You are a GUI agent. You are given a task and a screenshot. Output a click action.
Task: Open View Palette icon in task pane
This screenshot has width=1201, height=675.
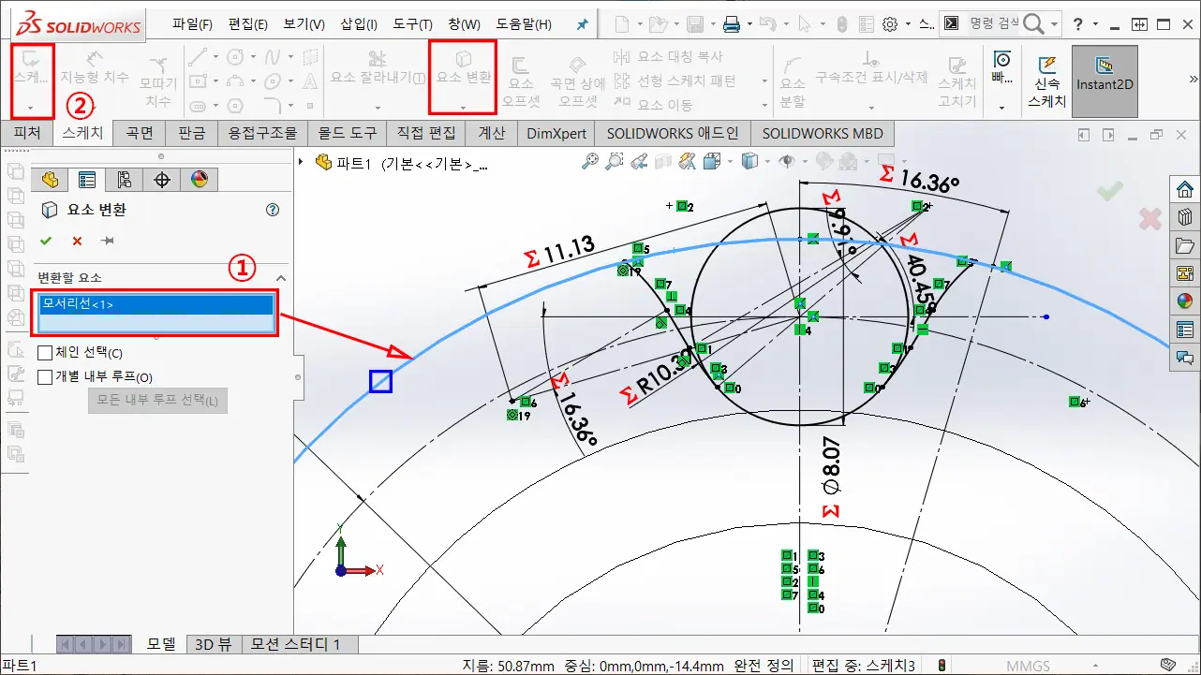[x=1185, y=273]
